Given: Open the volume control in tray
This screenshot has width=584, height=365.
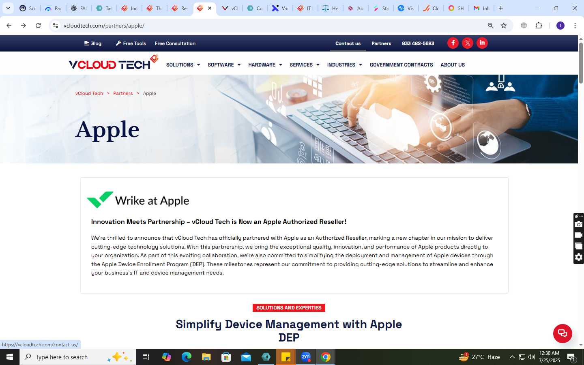Looking at the screenshot, I should pyautogui.click(x=532, y=357).
